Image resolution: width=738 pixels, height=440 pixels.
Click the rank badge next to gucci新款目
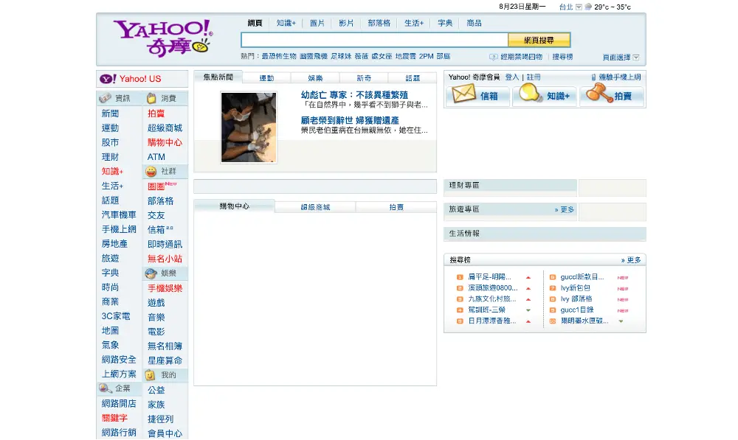tap(553, 277)
